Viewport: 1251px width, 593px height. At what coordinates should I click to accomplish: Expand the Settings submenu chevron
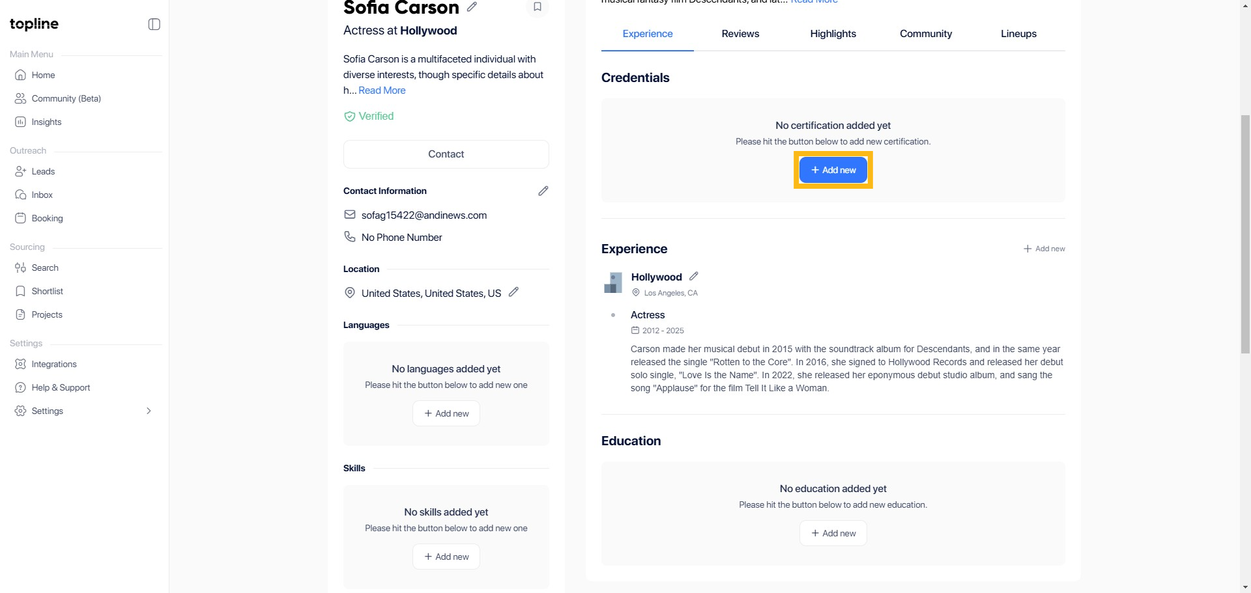149,411
